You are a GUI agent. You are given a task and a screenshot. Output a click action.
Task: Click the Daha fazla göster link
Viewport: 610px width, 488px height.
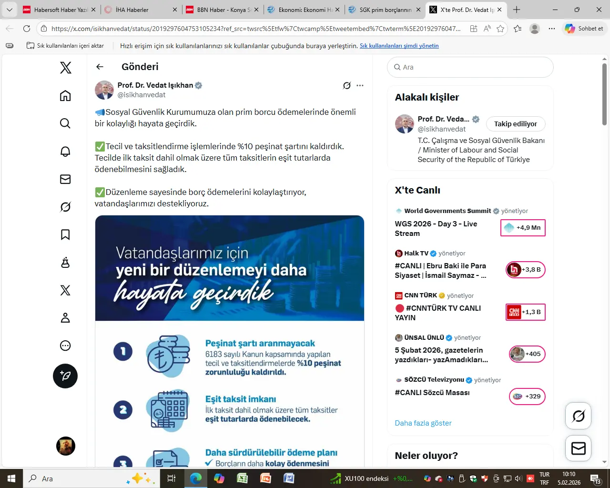(423, 423)
